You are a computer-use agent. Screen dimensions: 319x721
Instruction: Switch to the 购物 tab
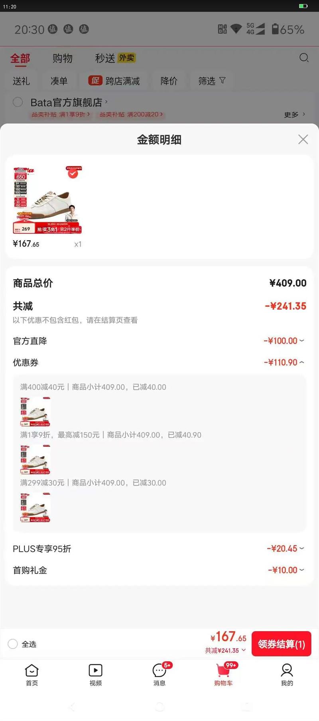[x=63, y=58]
